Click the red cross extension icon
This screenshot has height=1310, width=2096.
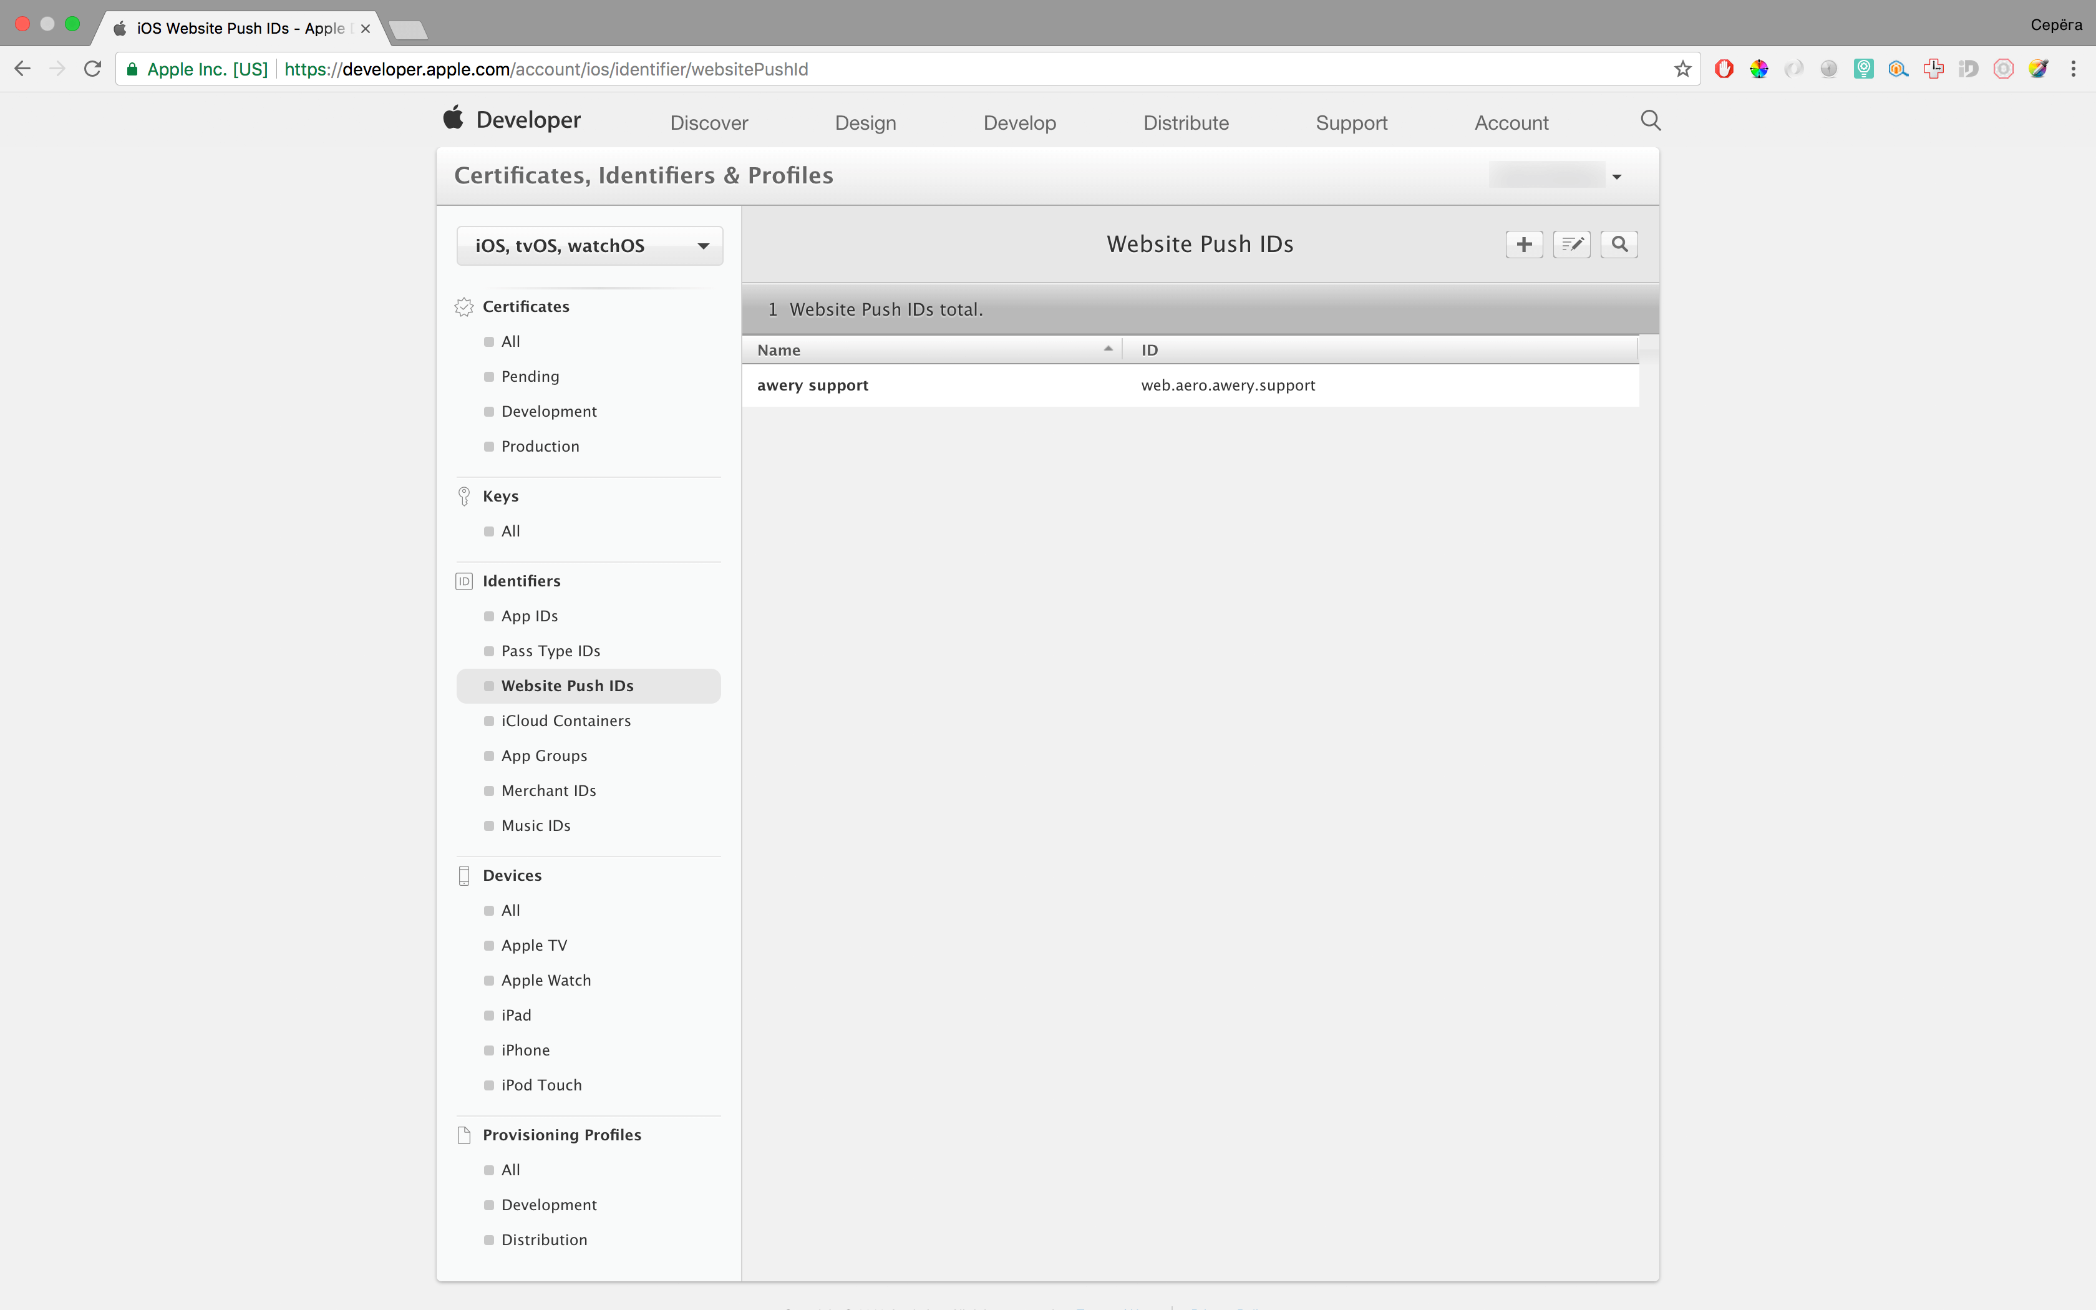[1933, 69]
